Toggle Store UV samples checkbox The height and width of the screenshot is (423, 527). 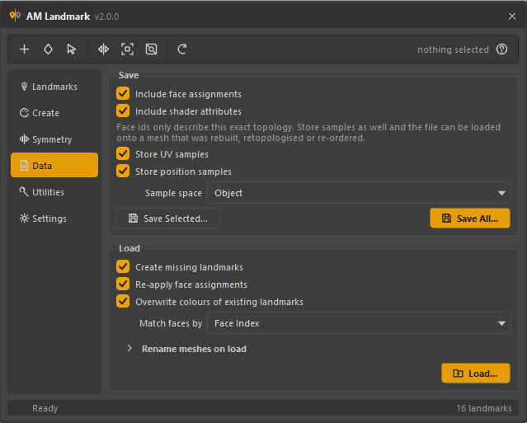123,154
